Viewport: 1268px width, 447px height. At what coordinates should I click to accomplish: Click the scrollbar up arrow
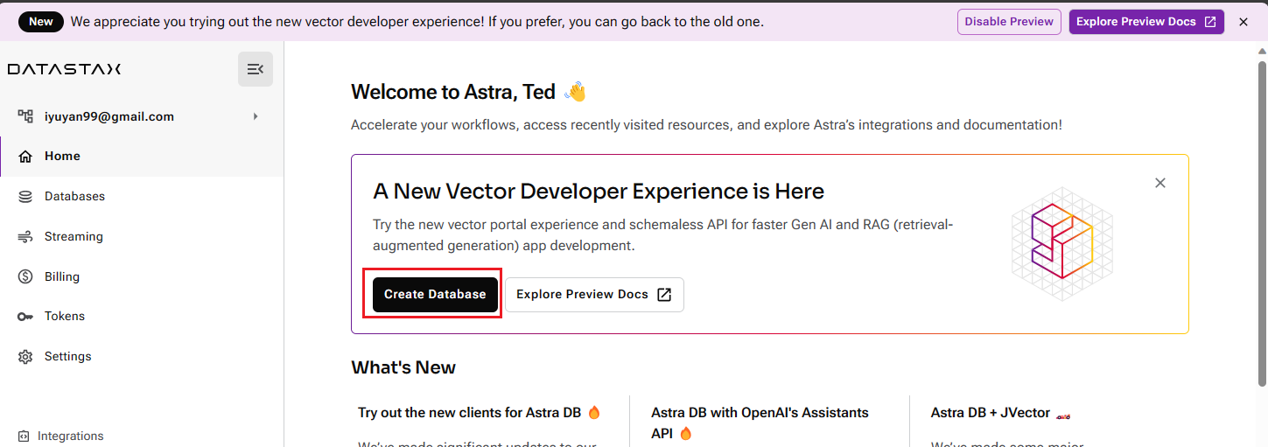pos(1262,51)
